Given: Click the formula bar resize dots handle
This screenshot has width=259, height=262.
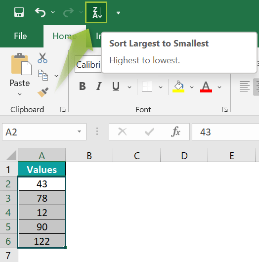Looking at the screenshot, I should point(97,131).
